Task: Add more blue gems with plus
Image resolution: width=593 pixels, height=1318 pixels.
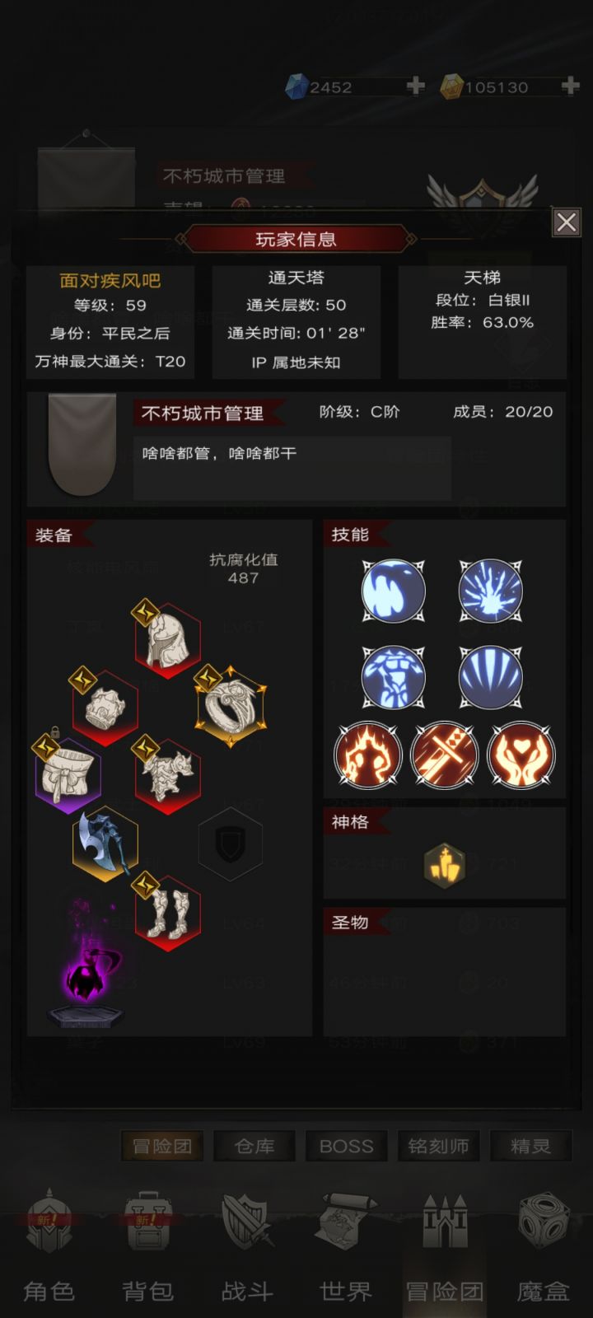Action: (416, 86)
